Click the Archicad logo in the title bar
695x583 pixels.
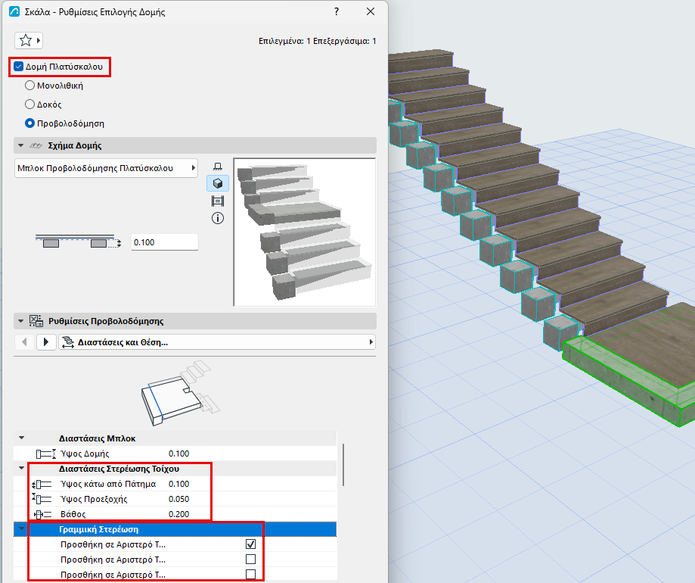(x=14, y=11)
